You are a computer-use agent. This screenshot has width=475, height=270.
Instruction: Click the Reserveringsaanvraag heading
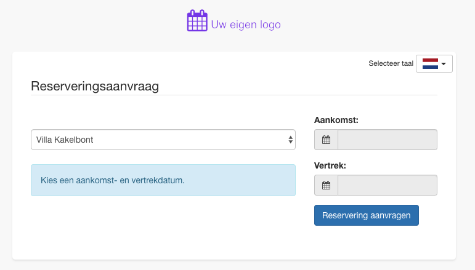(x=95, y=86)
